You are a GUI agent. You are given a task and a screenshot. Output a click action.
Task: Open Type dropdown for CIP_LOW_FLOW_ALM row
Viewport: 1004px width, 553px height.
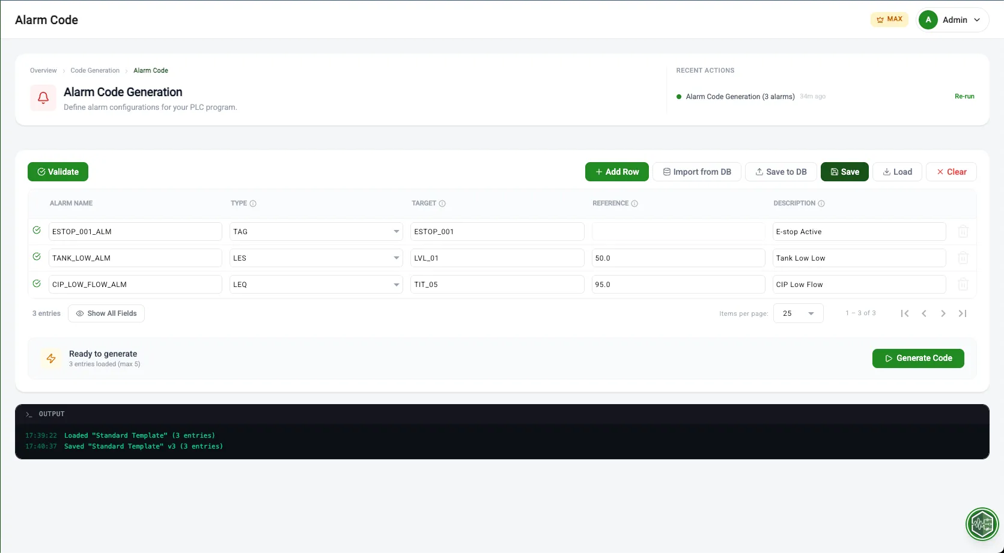(x=316, y=285)
